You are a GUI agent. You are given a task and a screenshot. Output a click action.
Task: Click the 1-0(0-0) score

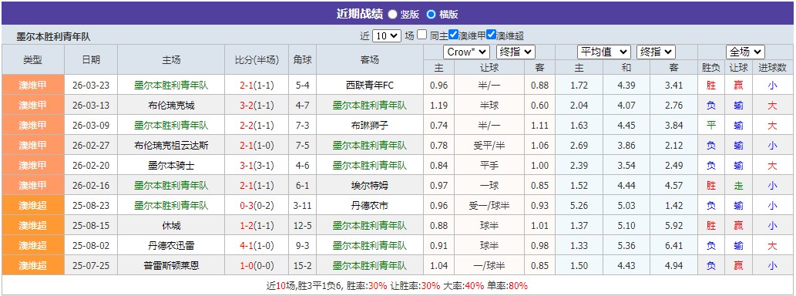point(257,265)
